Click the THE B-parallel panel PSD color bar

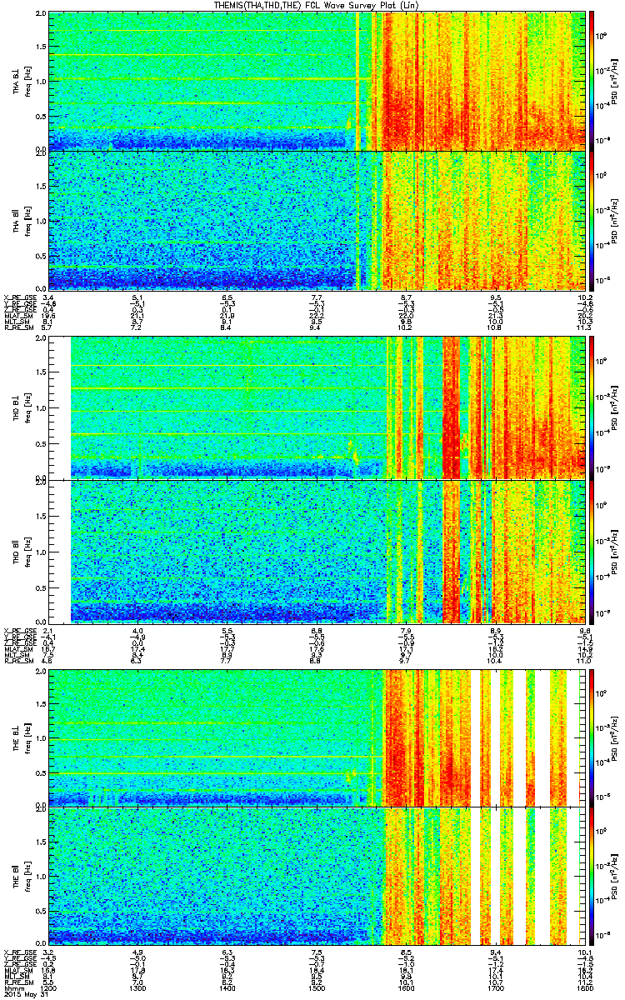click(x=592, y=876)
